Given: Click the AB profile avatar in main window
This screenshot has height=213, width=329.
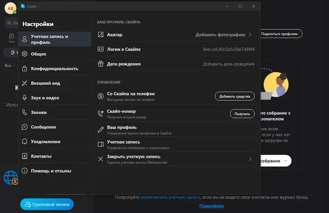Looking at the screenshot, I should [11, 8].
